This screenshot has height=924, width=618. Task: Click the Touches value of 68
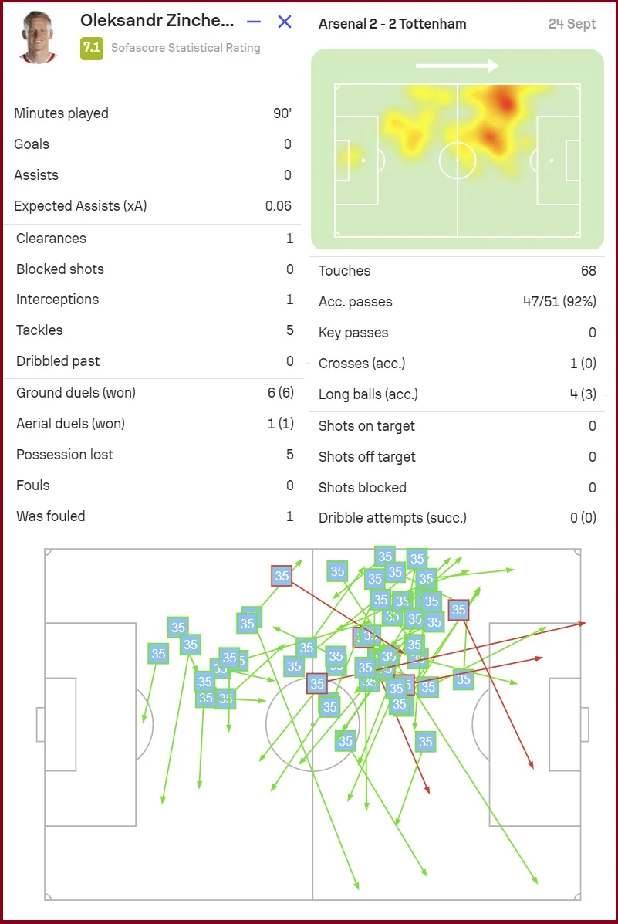(589, 271)
